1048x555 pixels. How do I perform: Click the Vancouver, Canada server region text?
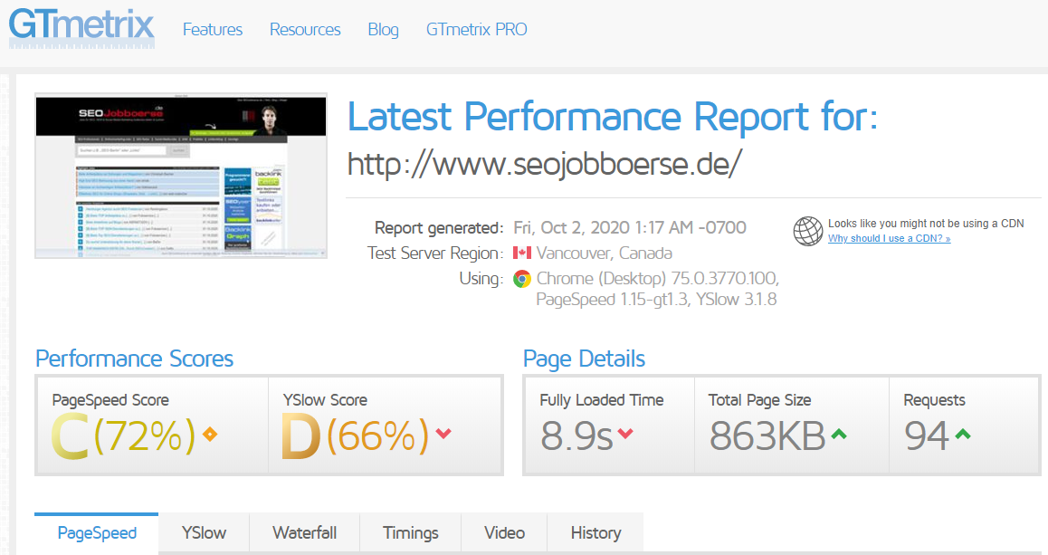click(605, 254)
